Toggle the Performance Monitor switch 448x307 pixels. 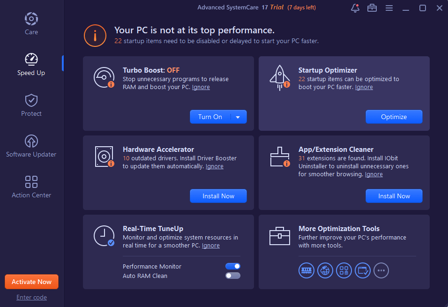[233, 266]
